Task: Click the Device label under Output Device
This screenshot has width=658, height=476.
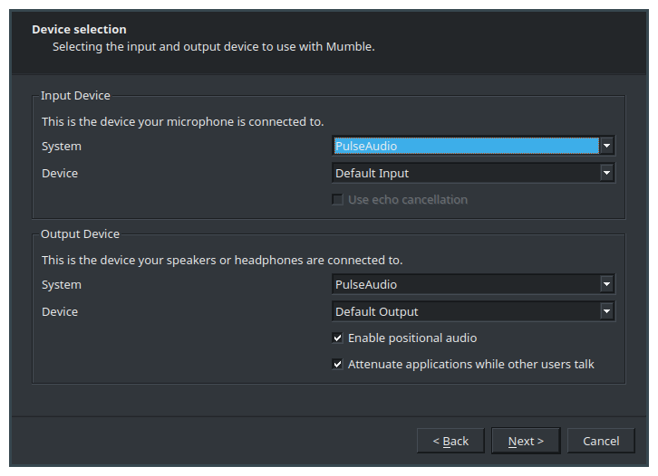Action: coord(60,312)
